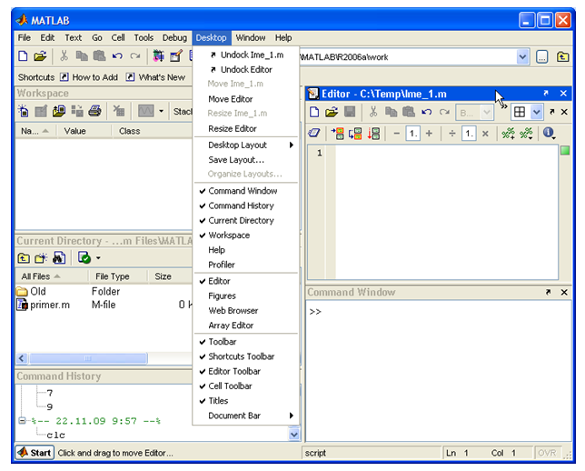
Task: Sort files by the All Files column header
Action: tap(52, 276)
